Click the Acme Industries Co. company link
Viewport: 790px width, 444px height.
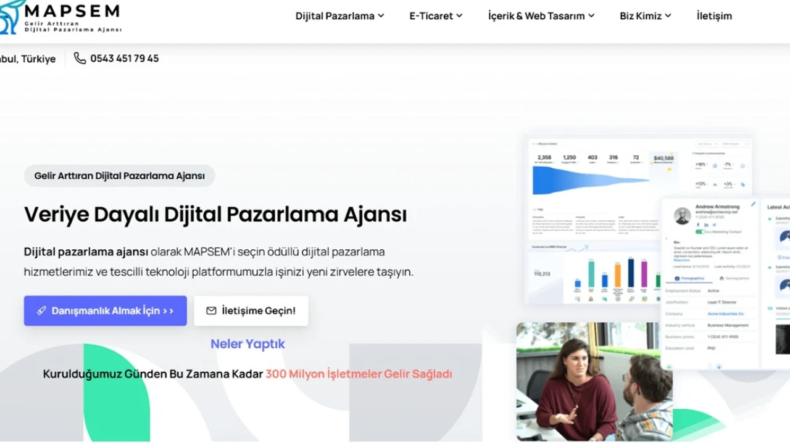[x=726, y=314]
